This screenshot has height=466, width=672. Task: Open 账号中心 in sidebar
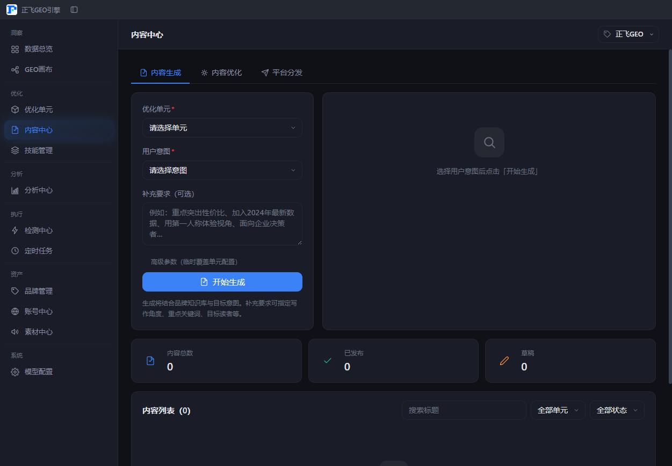tap(59, 311)
